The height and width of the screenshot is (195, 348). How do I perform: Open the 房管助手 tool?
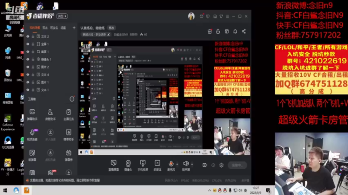click(x=50, y=114)
